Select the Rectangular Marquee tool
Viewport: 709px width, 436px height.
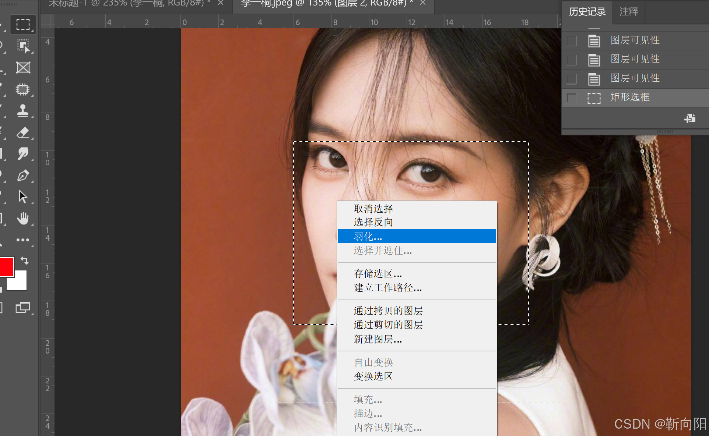coord(23,25)
